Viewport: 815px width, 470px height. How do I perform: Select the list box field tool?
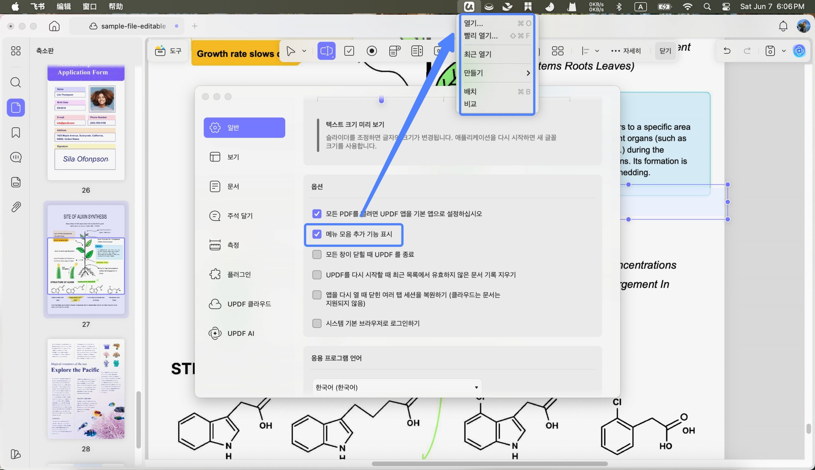click(x=417, y=51)
